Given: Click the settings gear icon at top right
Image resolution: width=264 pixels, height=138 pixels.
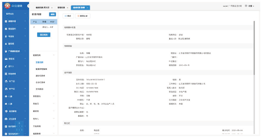Looking at the screenshot, I should [x=246, y=6].
